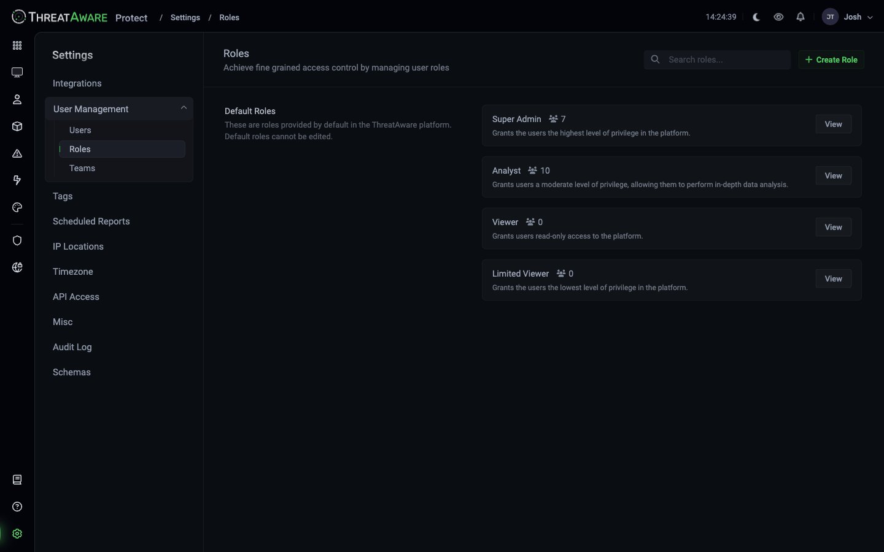884x552 pixels.
Task: Click the search magnifier icon
Action: pyautogui.click(x=655, y=59)
